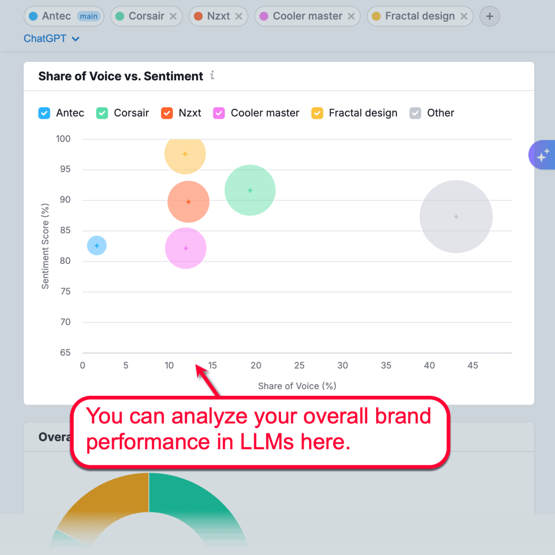555x555 pixels.
Task: Open the AI sparkle assistant button
Action: click(x=543, y=155)
